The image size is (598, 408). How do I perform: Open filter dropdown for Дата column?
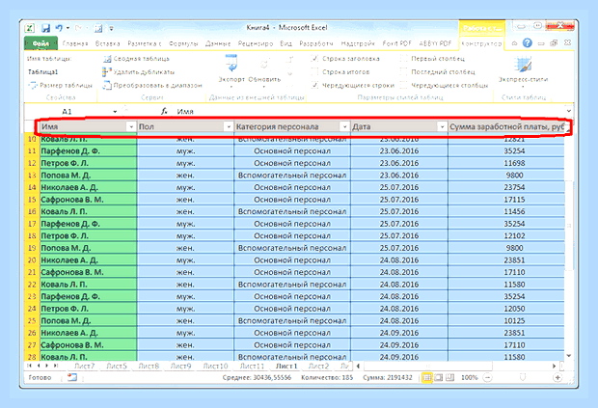442,126
